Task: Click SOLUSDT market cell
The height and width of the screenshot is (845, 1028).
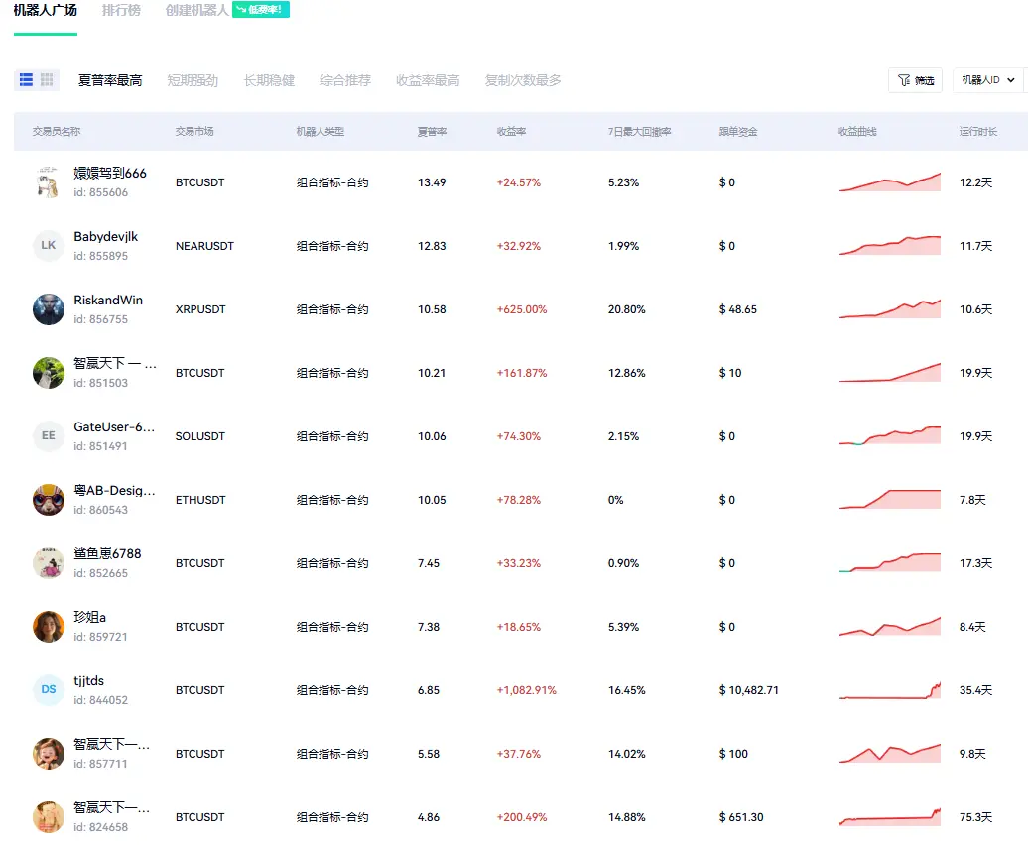Action: (200, 437)
